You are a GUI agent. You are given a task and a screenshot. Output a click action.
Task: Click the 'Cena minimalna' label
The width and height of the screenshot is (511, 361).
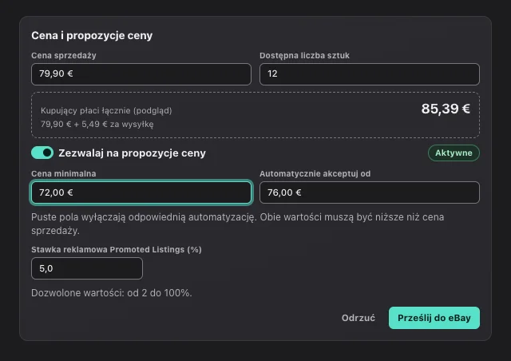point(64,173)
